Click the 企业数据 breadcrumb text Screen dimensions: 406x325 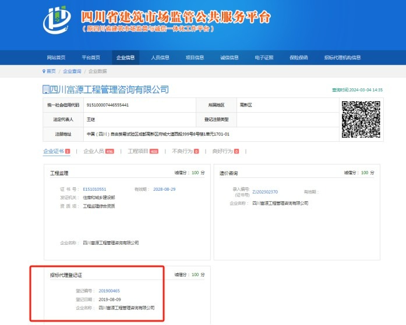click(x=98, y=71)
